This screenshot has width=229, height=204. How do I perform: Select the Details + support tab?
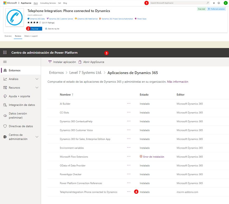point(31,36)
